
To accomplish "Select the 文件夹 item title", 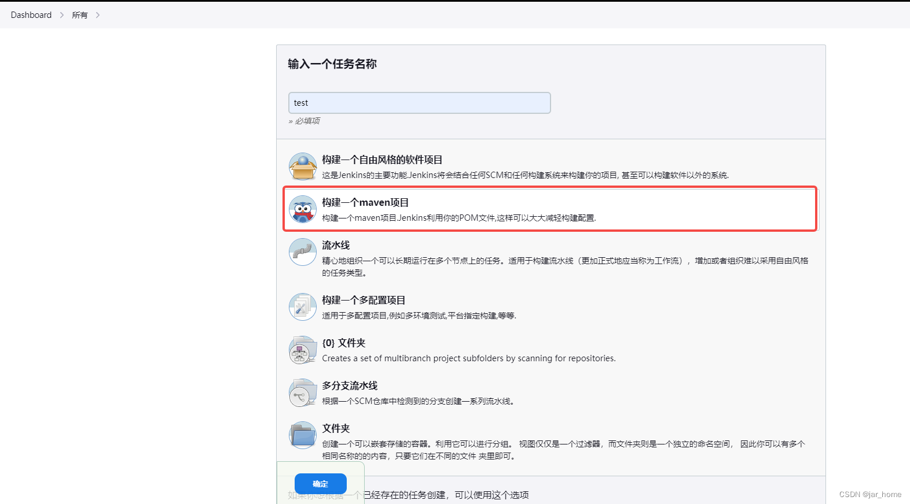I will point(336,428).
